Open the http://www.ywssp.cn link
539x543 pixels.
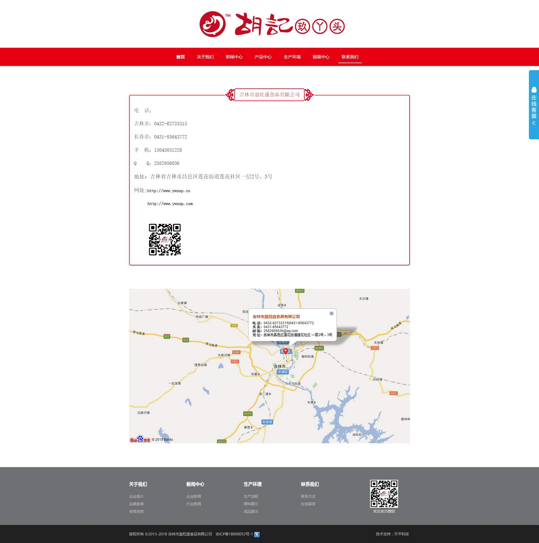click(x=169, y=191)
